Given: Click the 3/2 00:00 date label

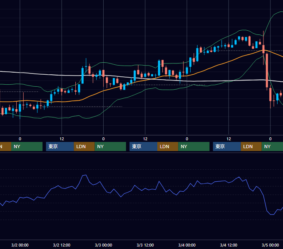Looking at the screenshot, I should [20, 245].
